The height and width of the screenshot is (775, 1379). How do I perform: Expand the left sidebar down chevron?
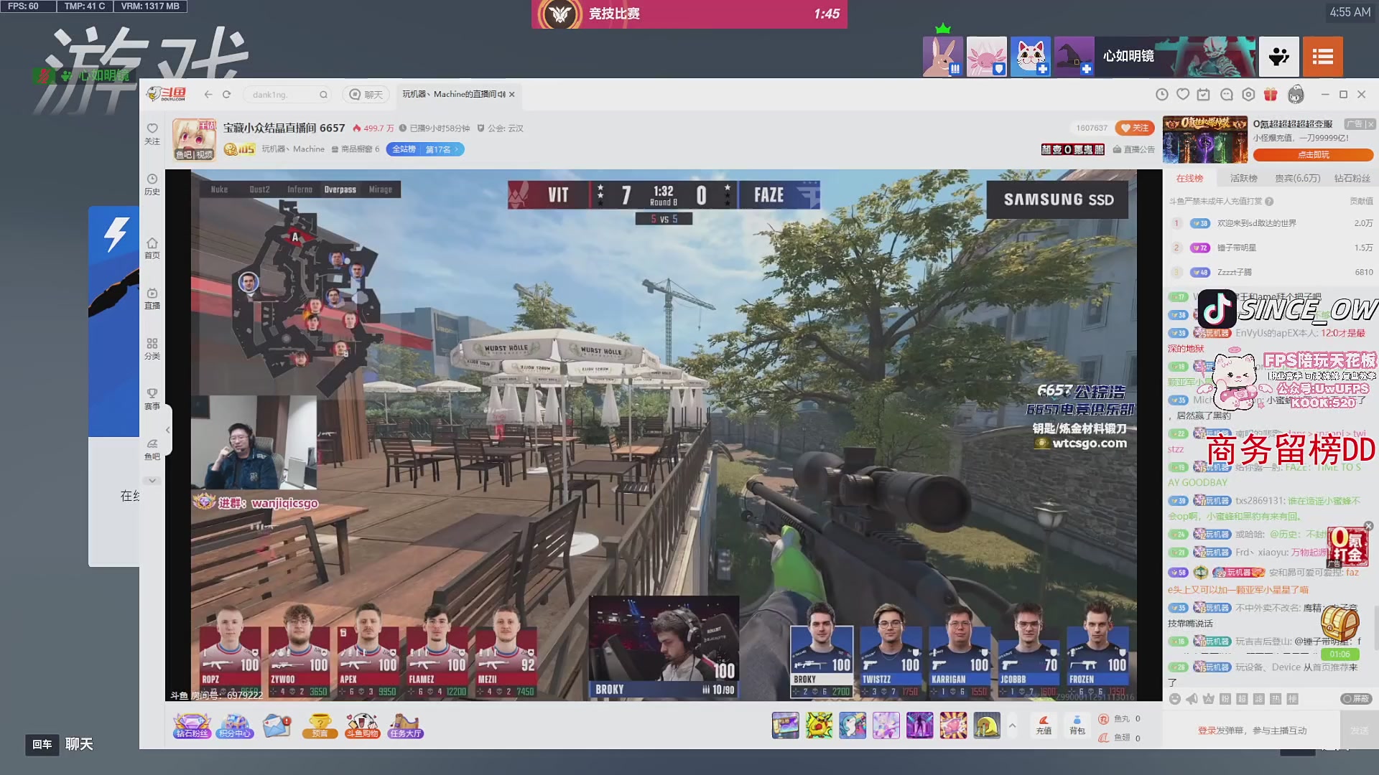(152, 481)
